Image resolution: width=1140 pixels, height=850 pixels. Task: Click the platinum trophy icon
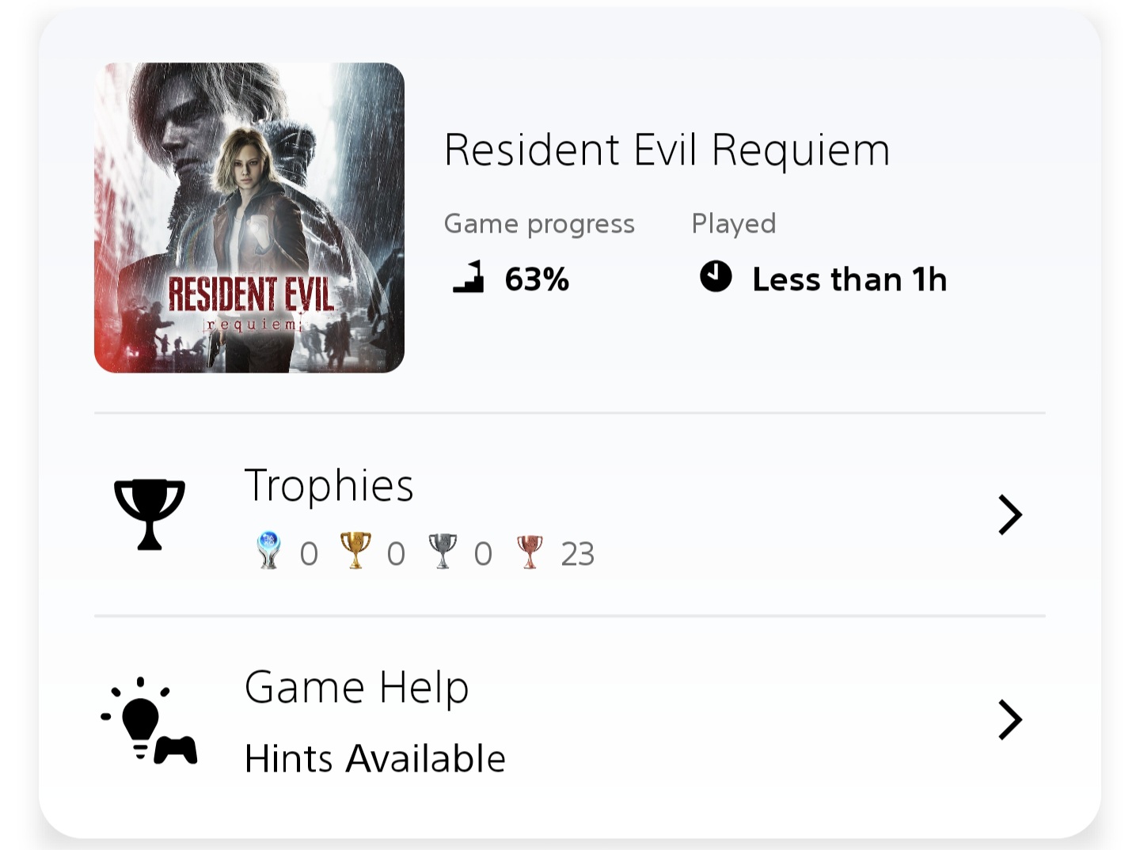tap(269, 550)
